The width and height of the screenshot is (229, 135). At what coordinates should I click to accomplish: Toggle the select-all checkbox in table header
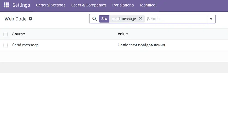click(5, 34)
